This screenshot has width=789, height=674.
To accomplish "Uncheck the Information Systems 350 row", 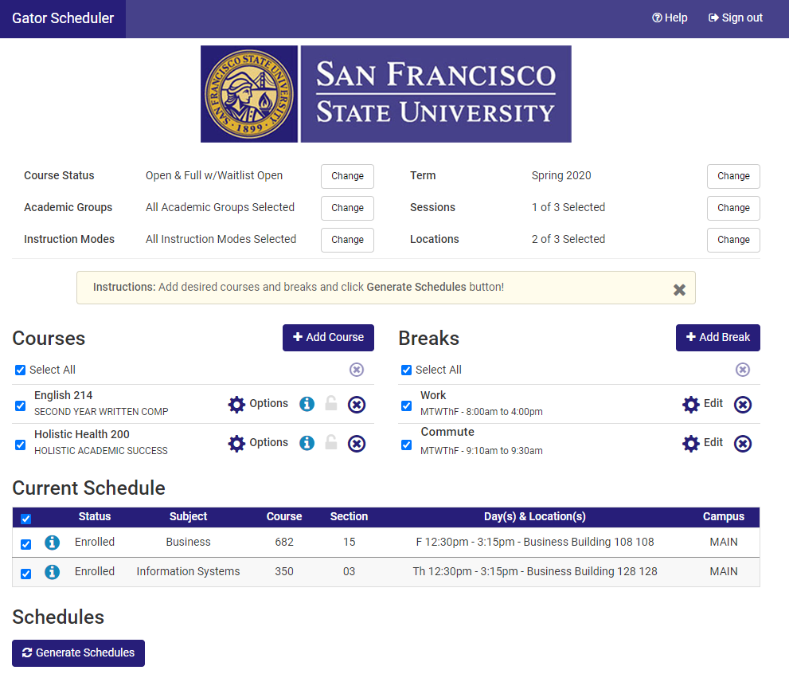I will (25, 571).
